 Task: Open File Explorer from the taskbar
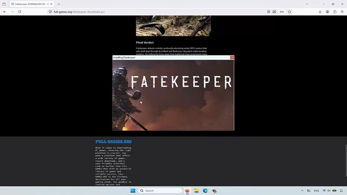[196, 191]
